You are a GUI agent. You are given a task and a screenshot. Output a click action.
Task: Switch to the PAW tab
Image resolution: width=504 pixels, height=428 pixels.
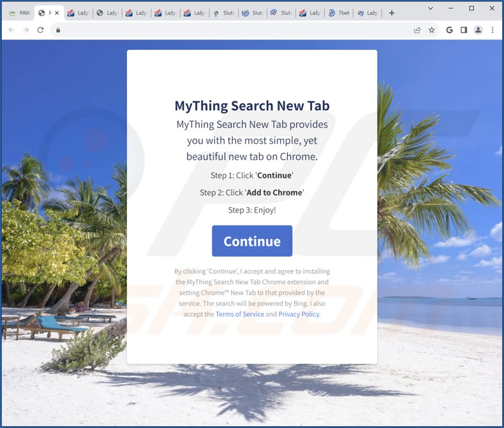tap(19, 13)
